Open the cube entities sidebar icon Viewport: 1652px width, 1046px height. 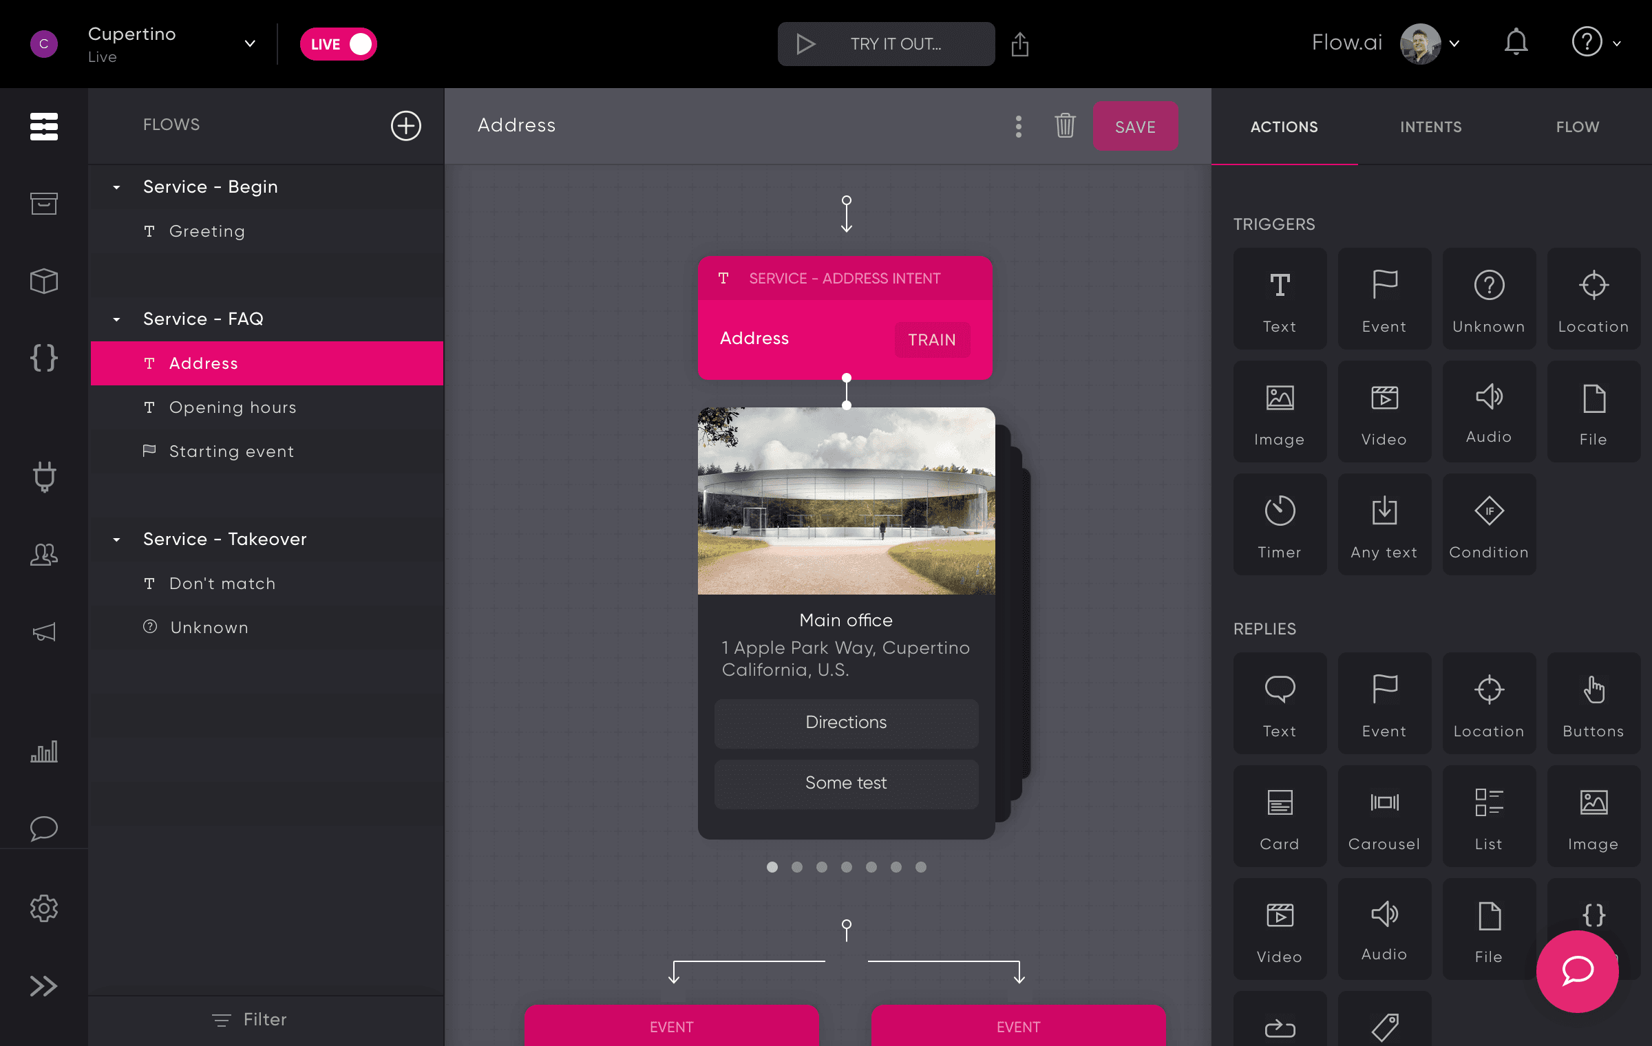44,281
